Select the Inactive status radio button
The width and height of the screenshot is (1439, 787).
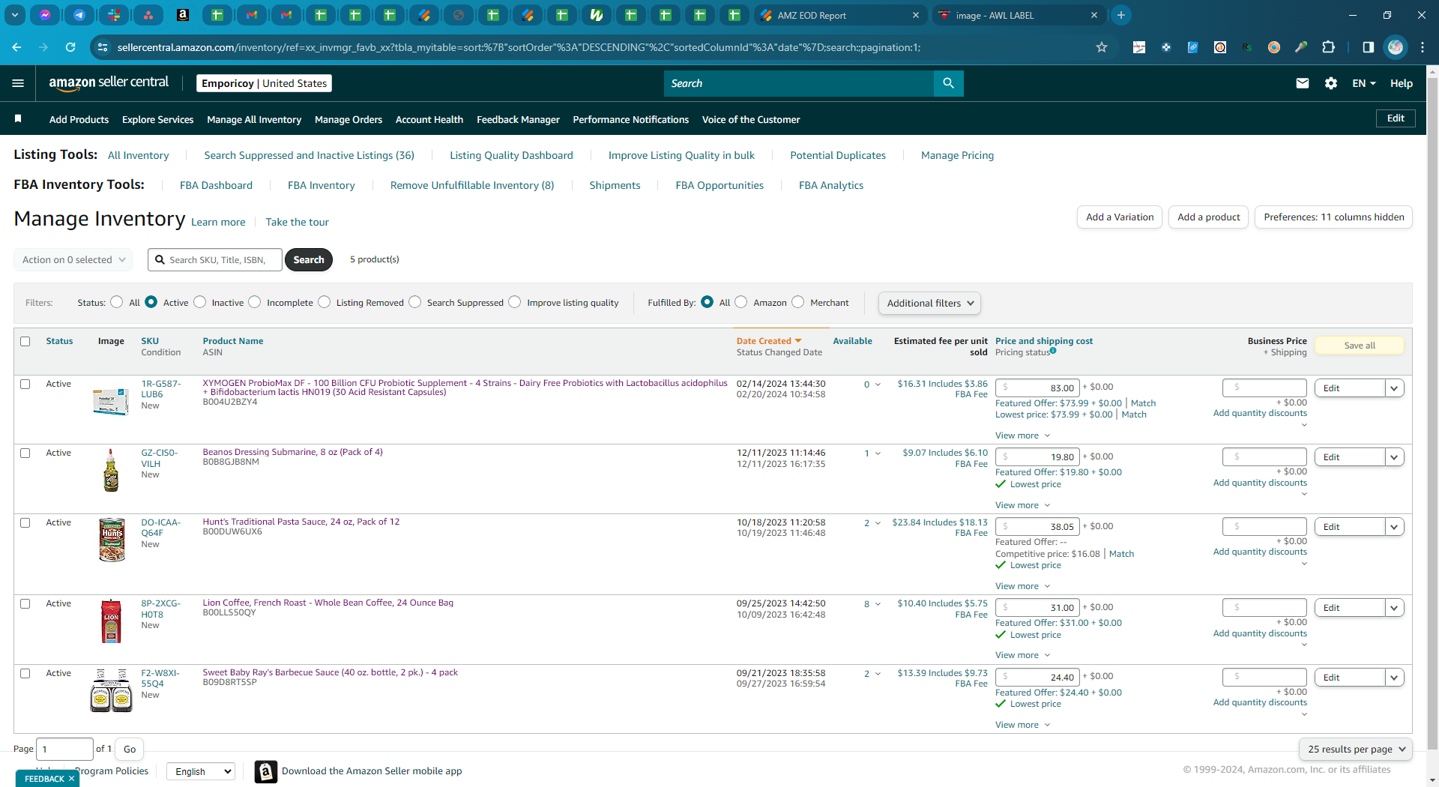200,302
